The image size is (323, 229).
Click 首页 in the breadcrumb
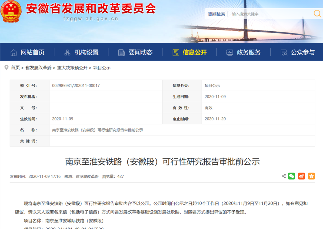[x=15, y=68]
